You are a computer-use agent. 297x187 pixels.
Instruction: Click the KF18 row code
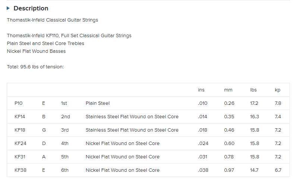[x=20, y=130]
